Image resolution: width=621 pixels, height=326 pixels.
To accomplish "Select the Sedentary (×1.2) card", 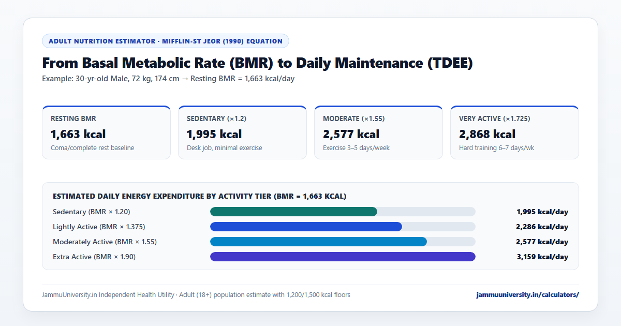I will [x=242, y=132].
